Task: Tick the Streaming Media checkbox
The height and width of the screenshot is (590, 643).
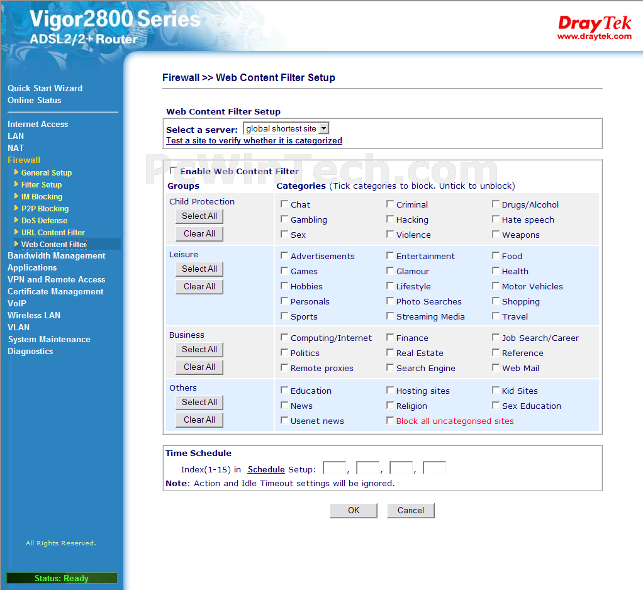Action: [x=390, y=316]
